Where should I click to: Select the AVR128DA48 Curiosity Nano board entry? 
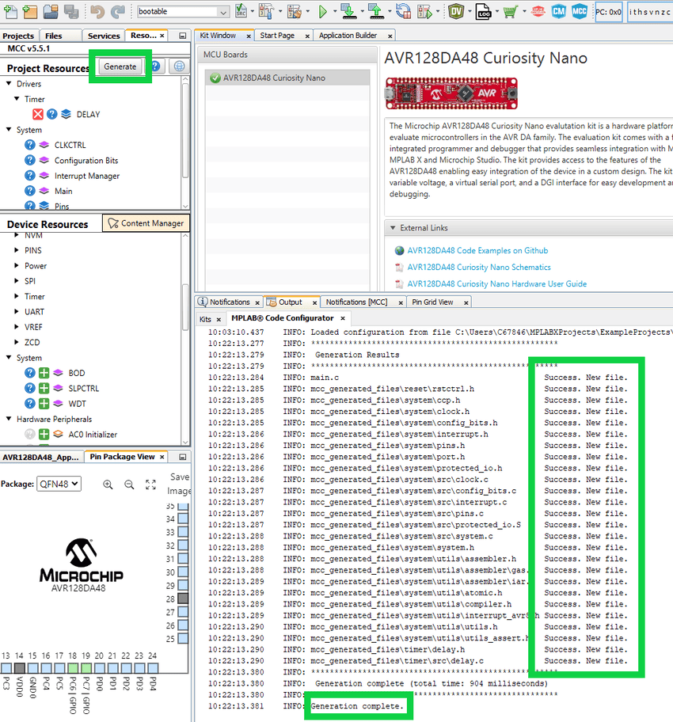tap(274, 78)
